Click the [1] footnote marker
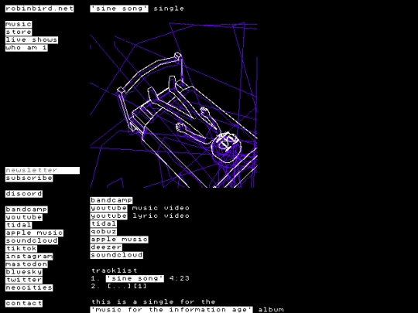The height and width of the screenshot is (313, 418). point(140,287)
